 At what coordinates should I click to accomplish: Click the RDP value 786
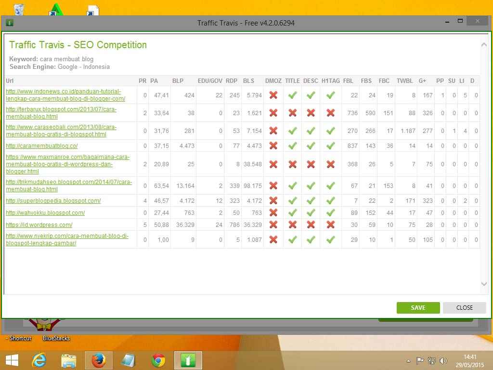click(234, 225)
